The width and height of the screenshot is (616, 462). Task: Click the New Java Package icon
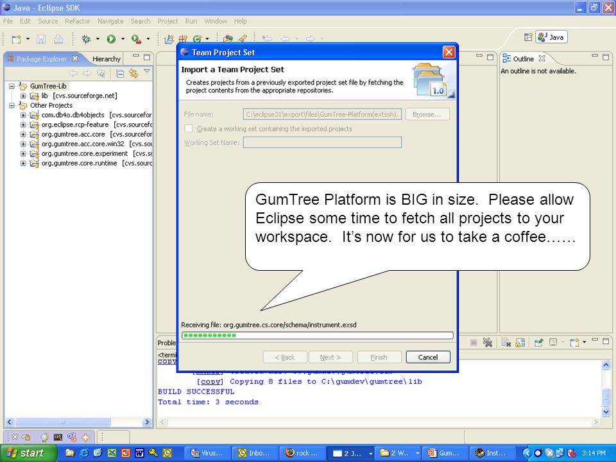pos(183,39)
